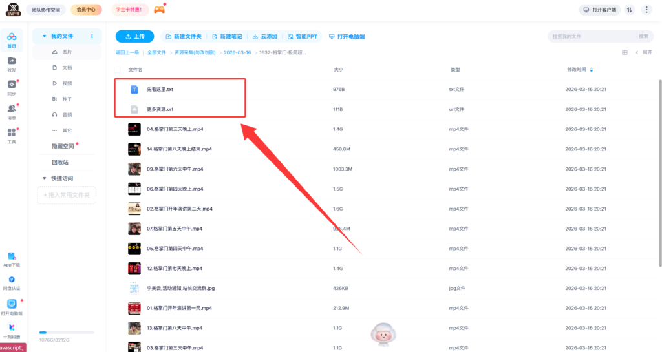Open the transfer list up-down arrows icon

630,10
